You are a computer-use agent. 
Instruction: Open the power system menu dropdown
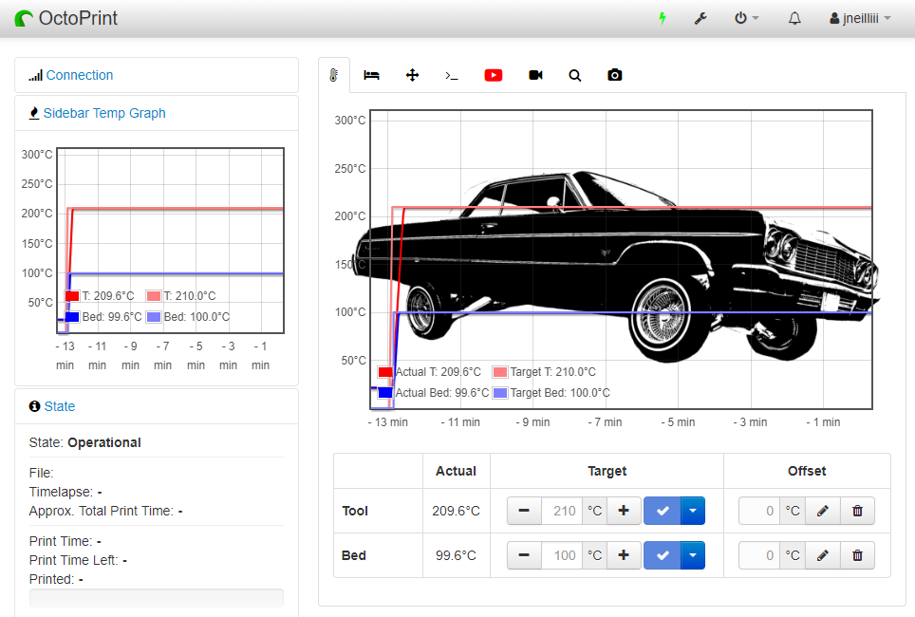[746, 18]
